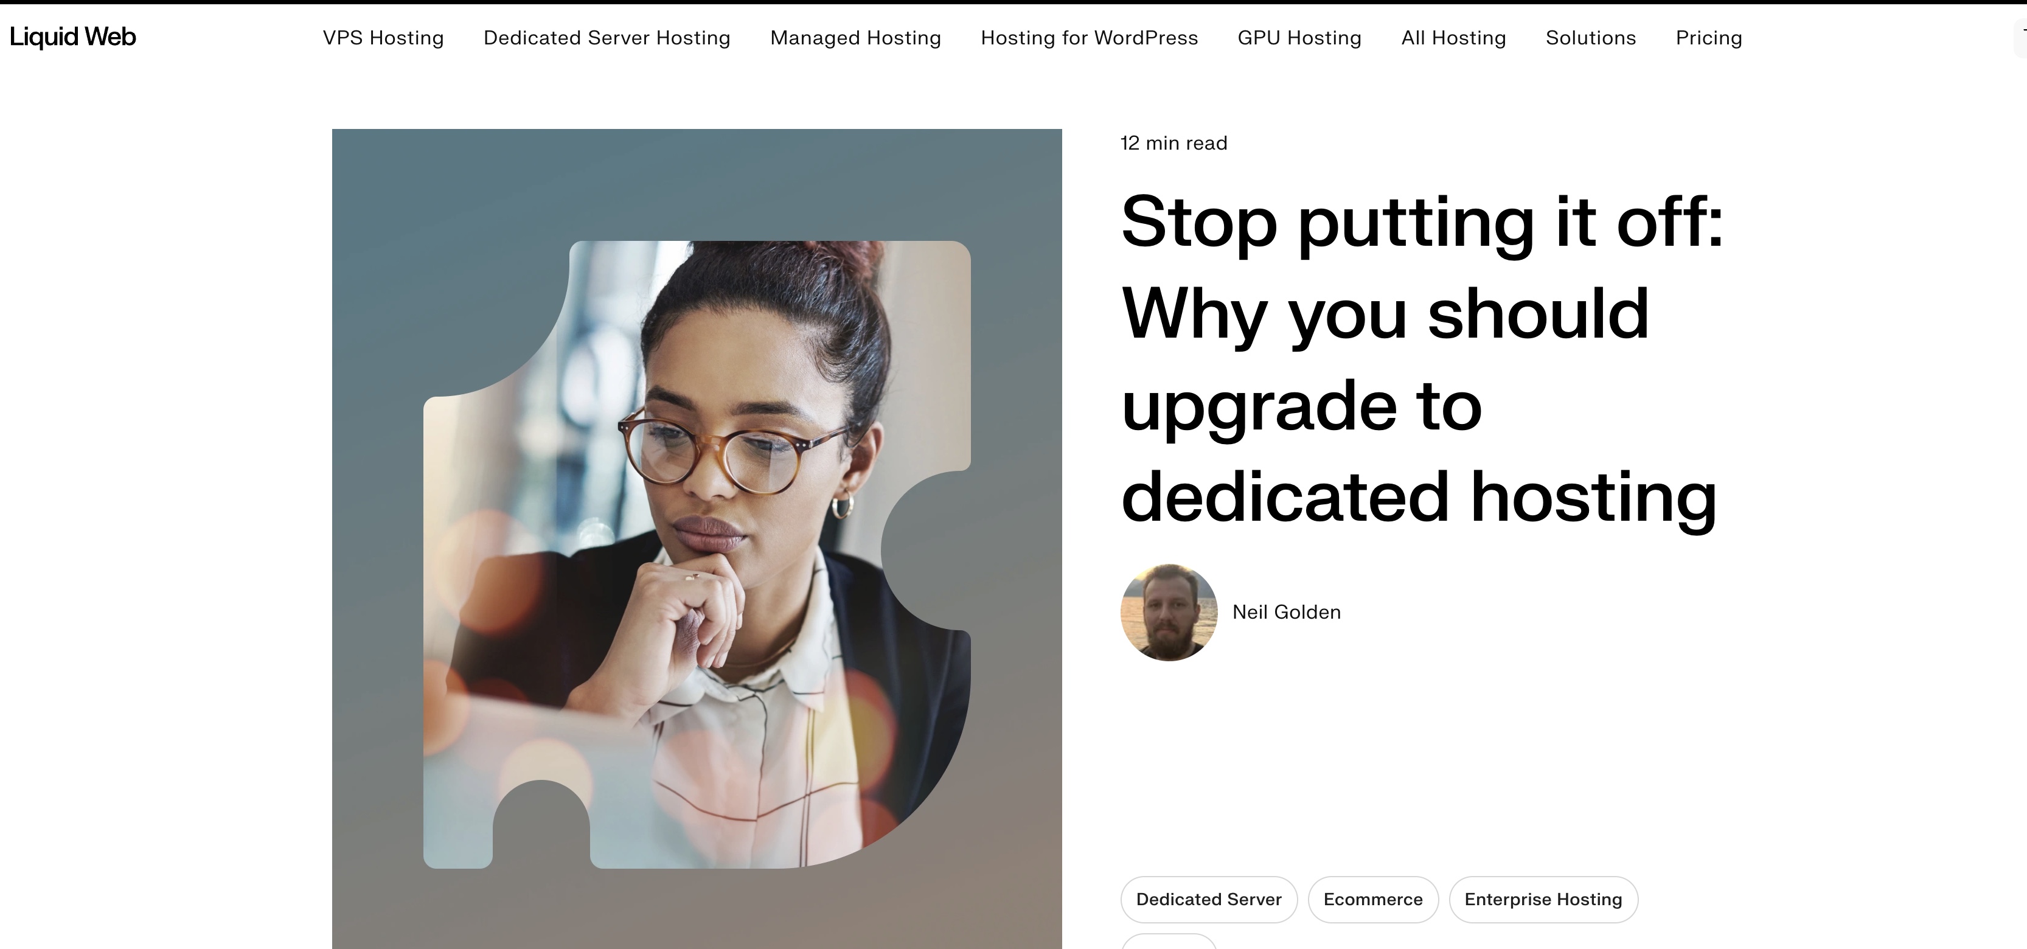Screen dimensions: 2027x949
Task: Expand the All Hosting menu
Action: click(x=1453, y=38)
